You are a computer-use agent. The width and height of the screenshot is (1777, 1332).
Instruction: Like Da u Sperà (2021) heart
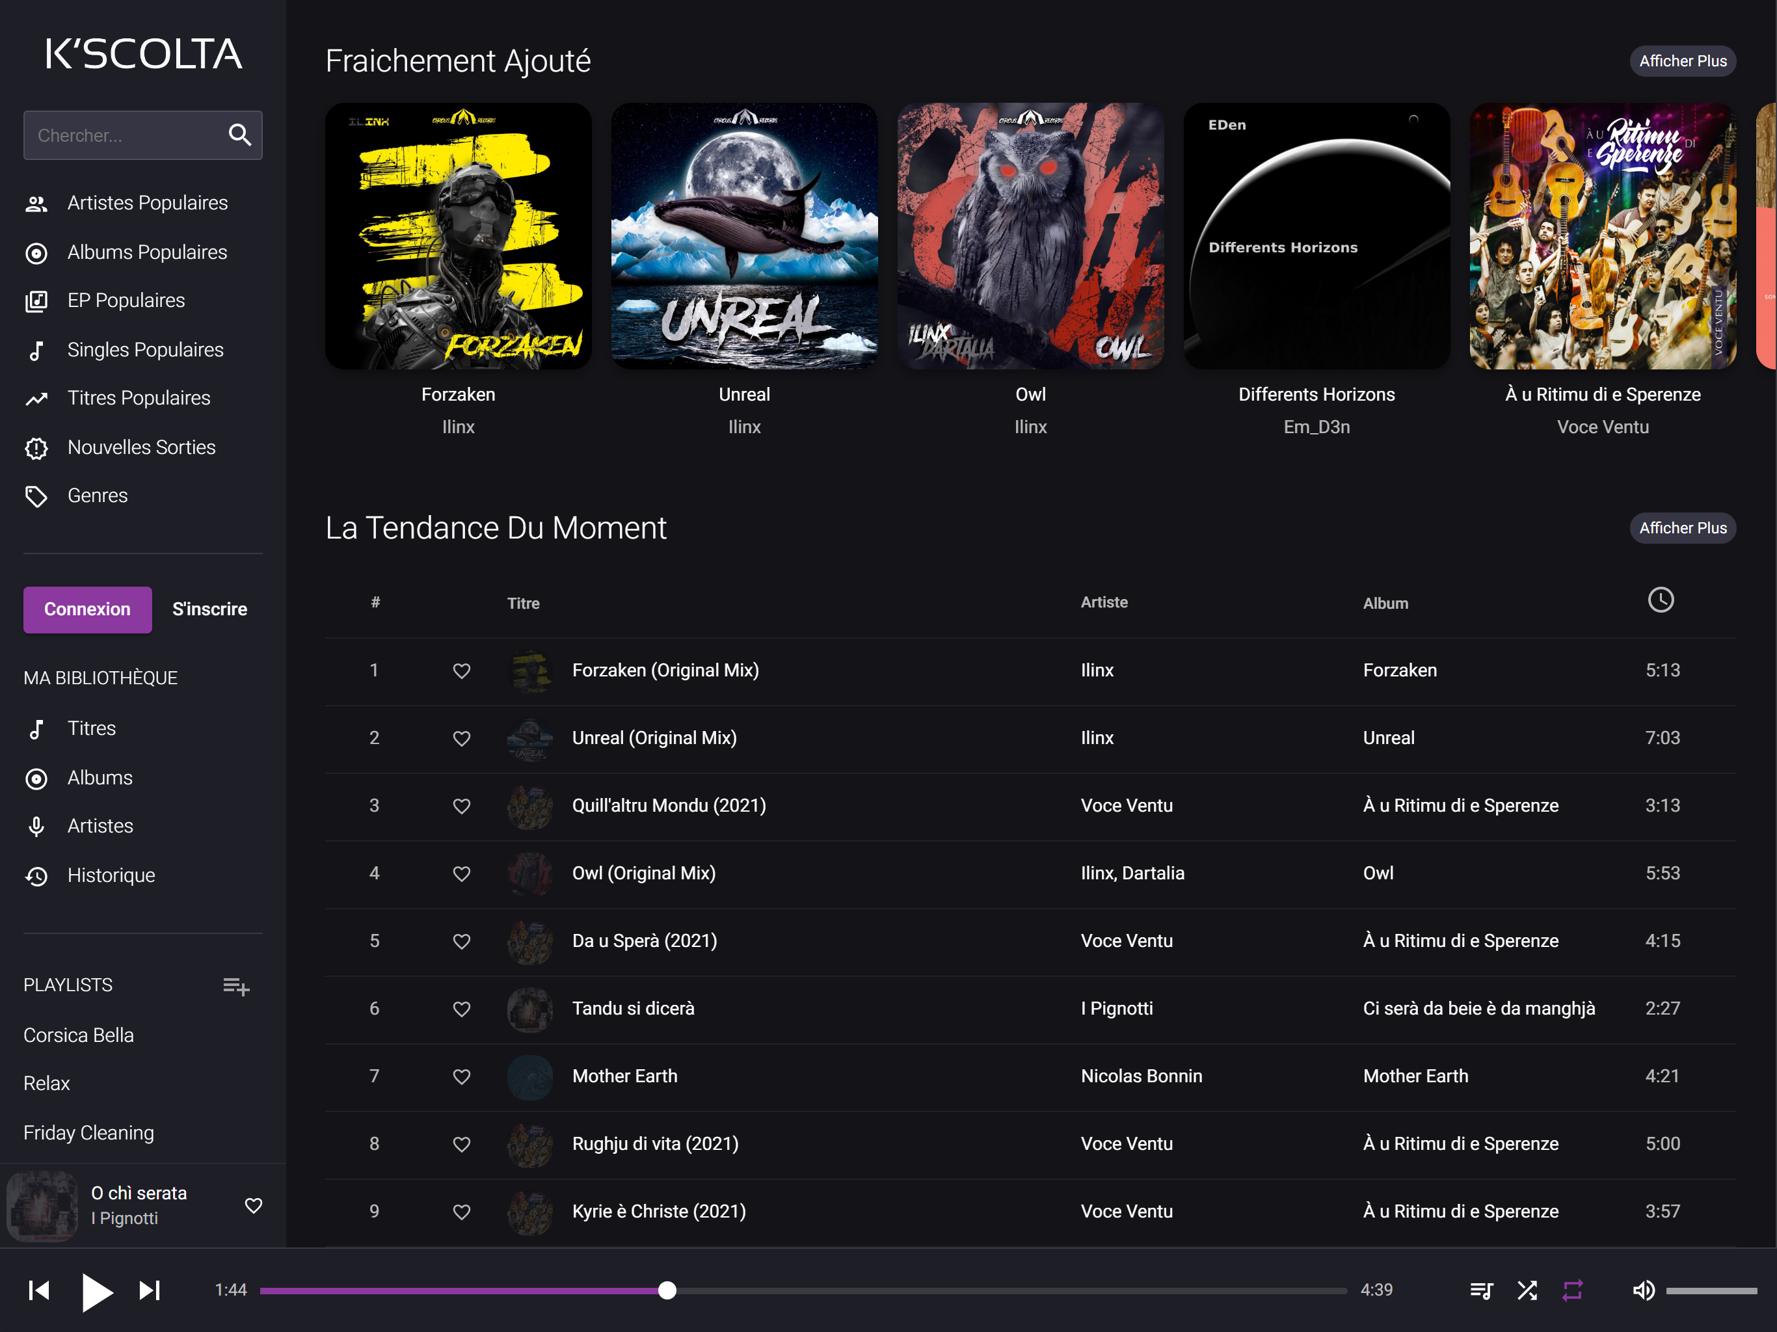click(462, 940)
